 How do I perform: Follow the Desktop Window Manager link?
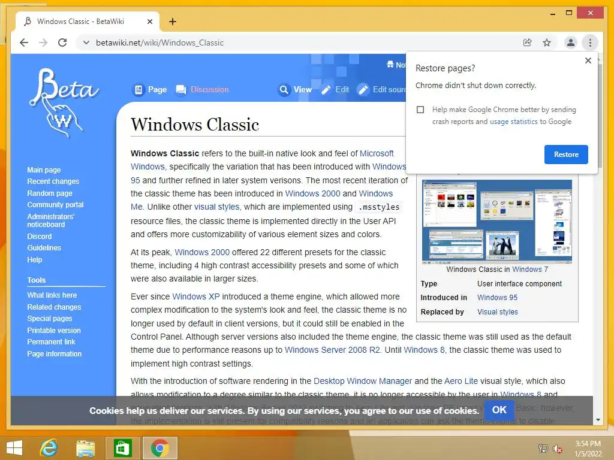[363, 381]
